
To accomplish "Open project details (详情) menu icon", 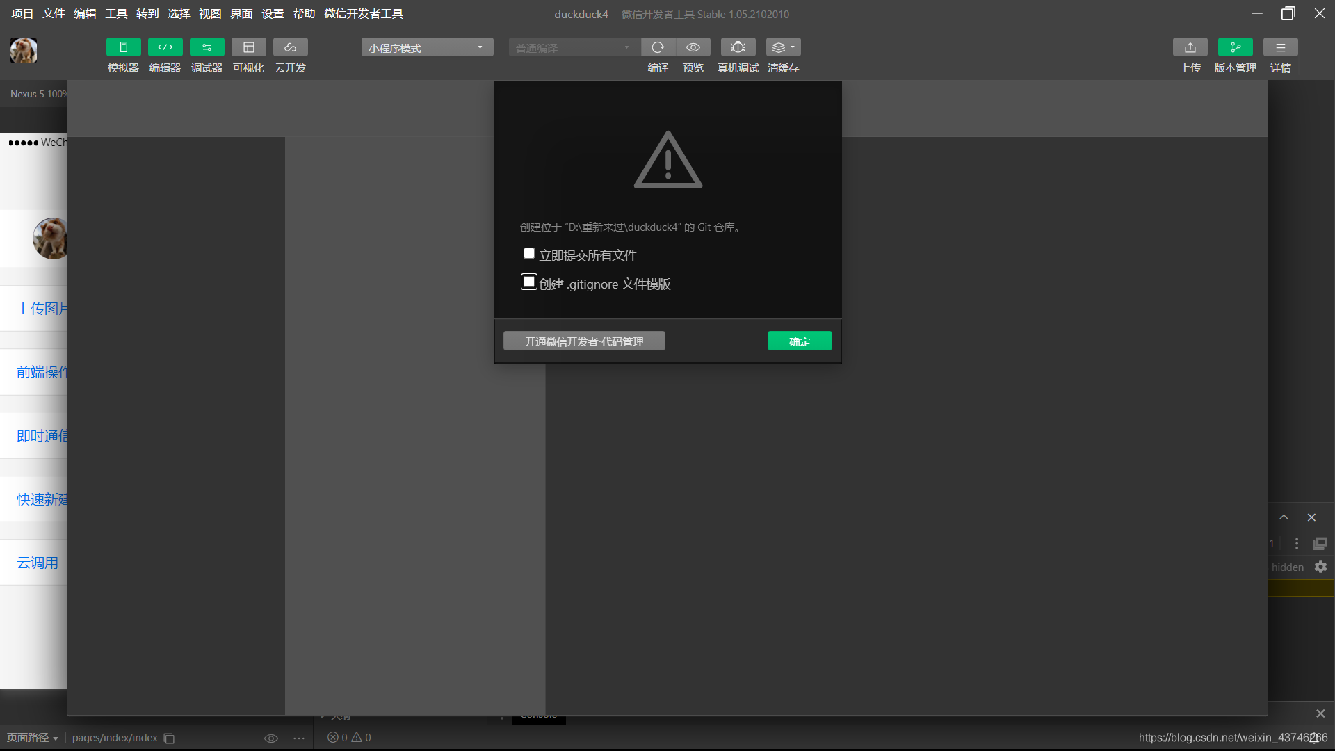I will [1281, 47].
